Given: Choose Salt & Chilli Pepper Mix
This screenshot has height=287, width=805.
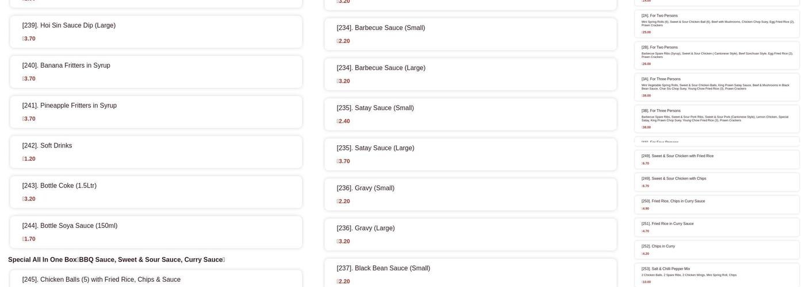Looking at the screenshot, I should coord(717,275).
